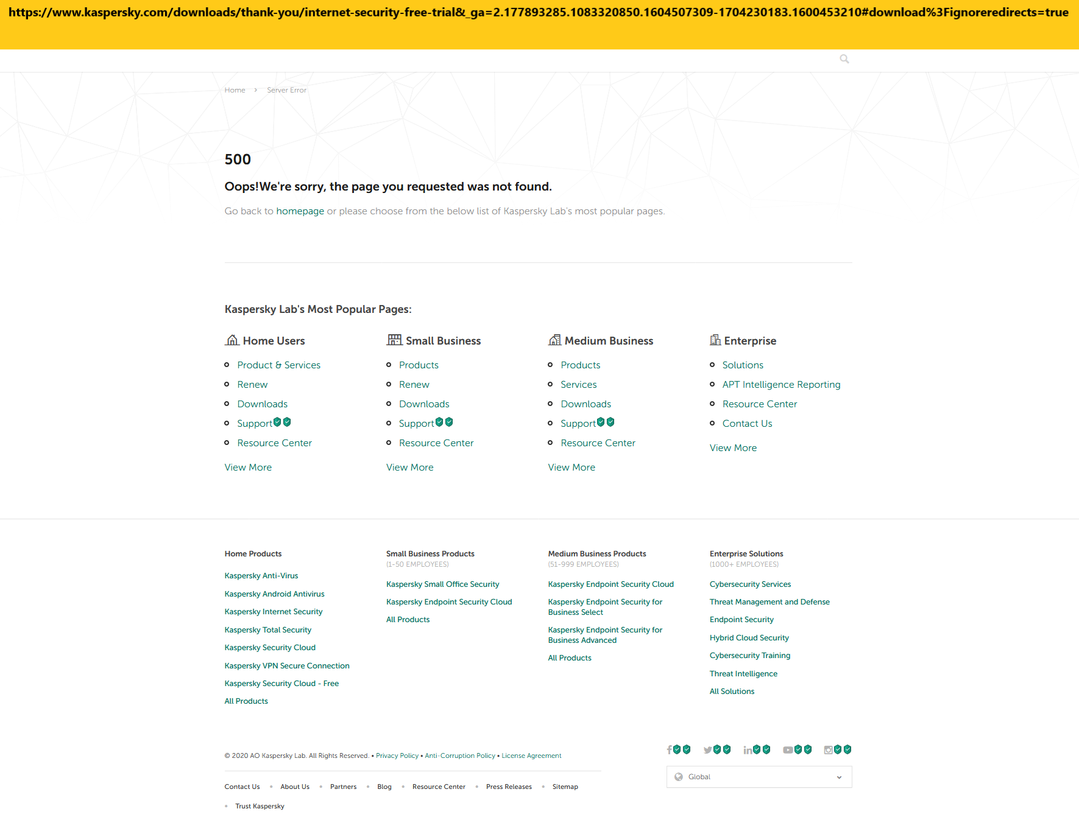Click Threat Intelligence footer link

[x=743, y=673]
